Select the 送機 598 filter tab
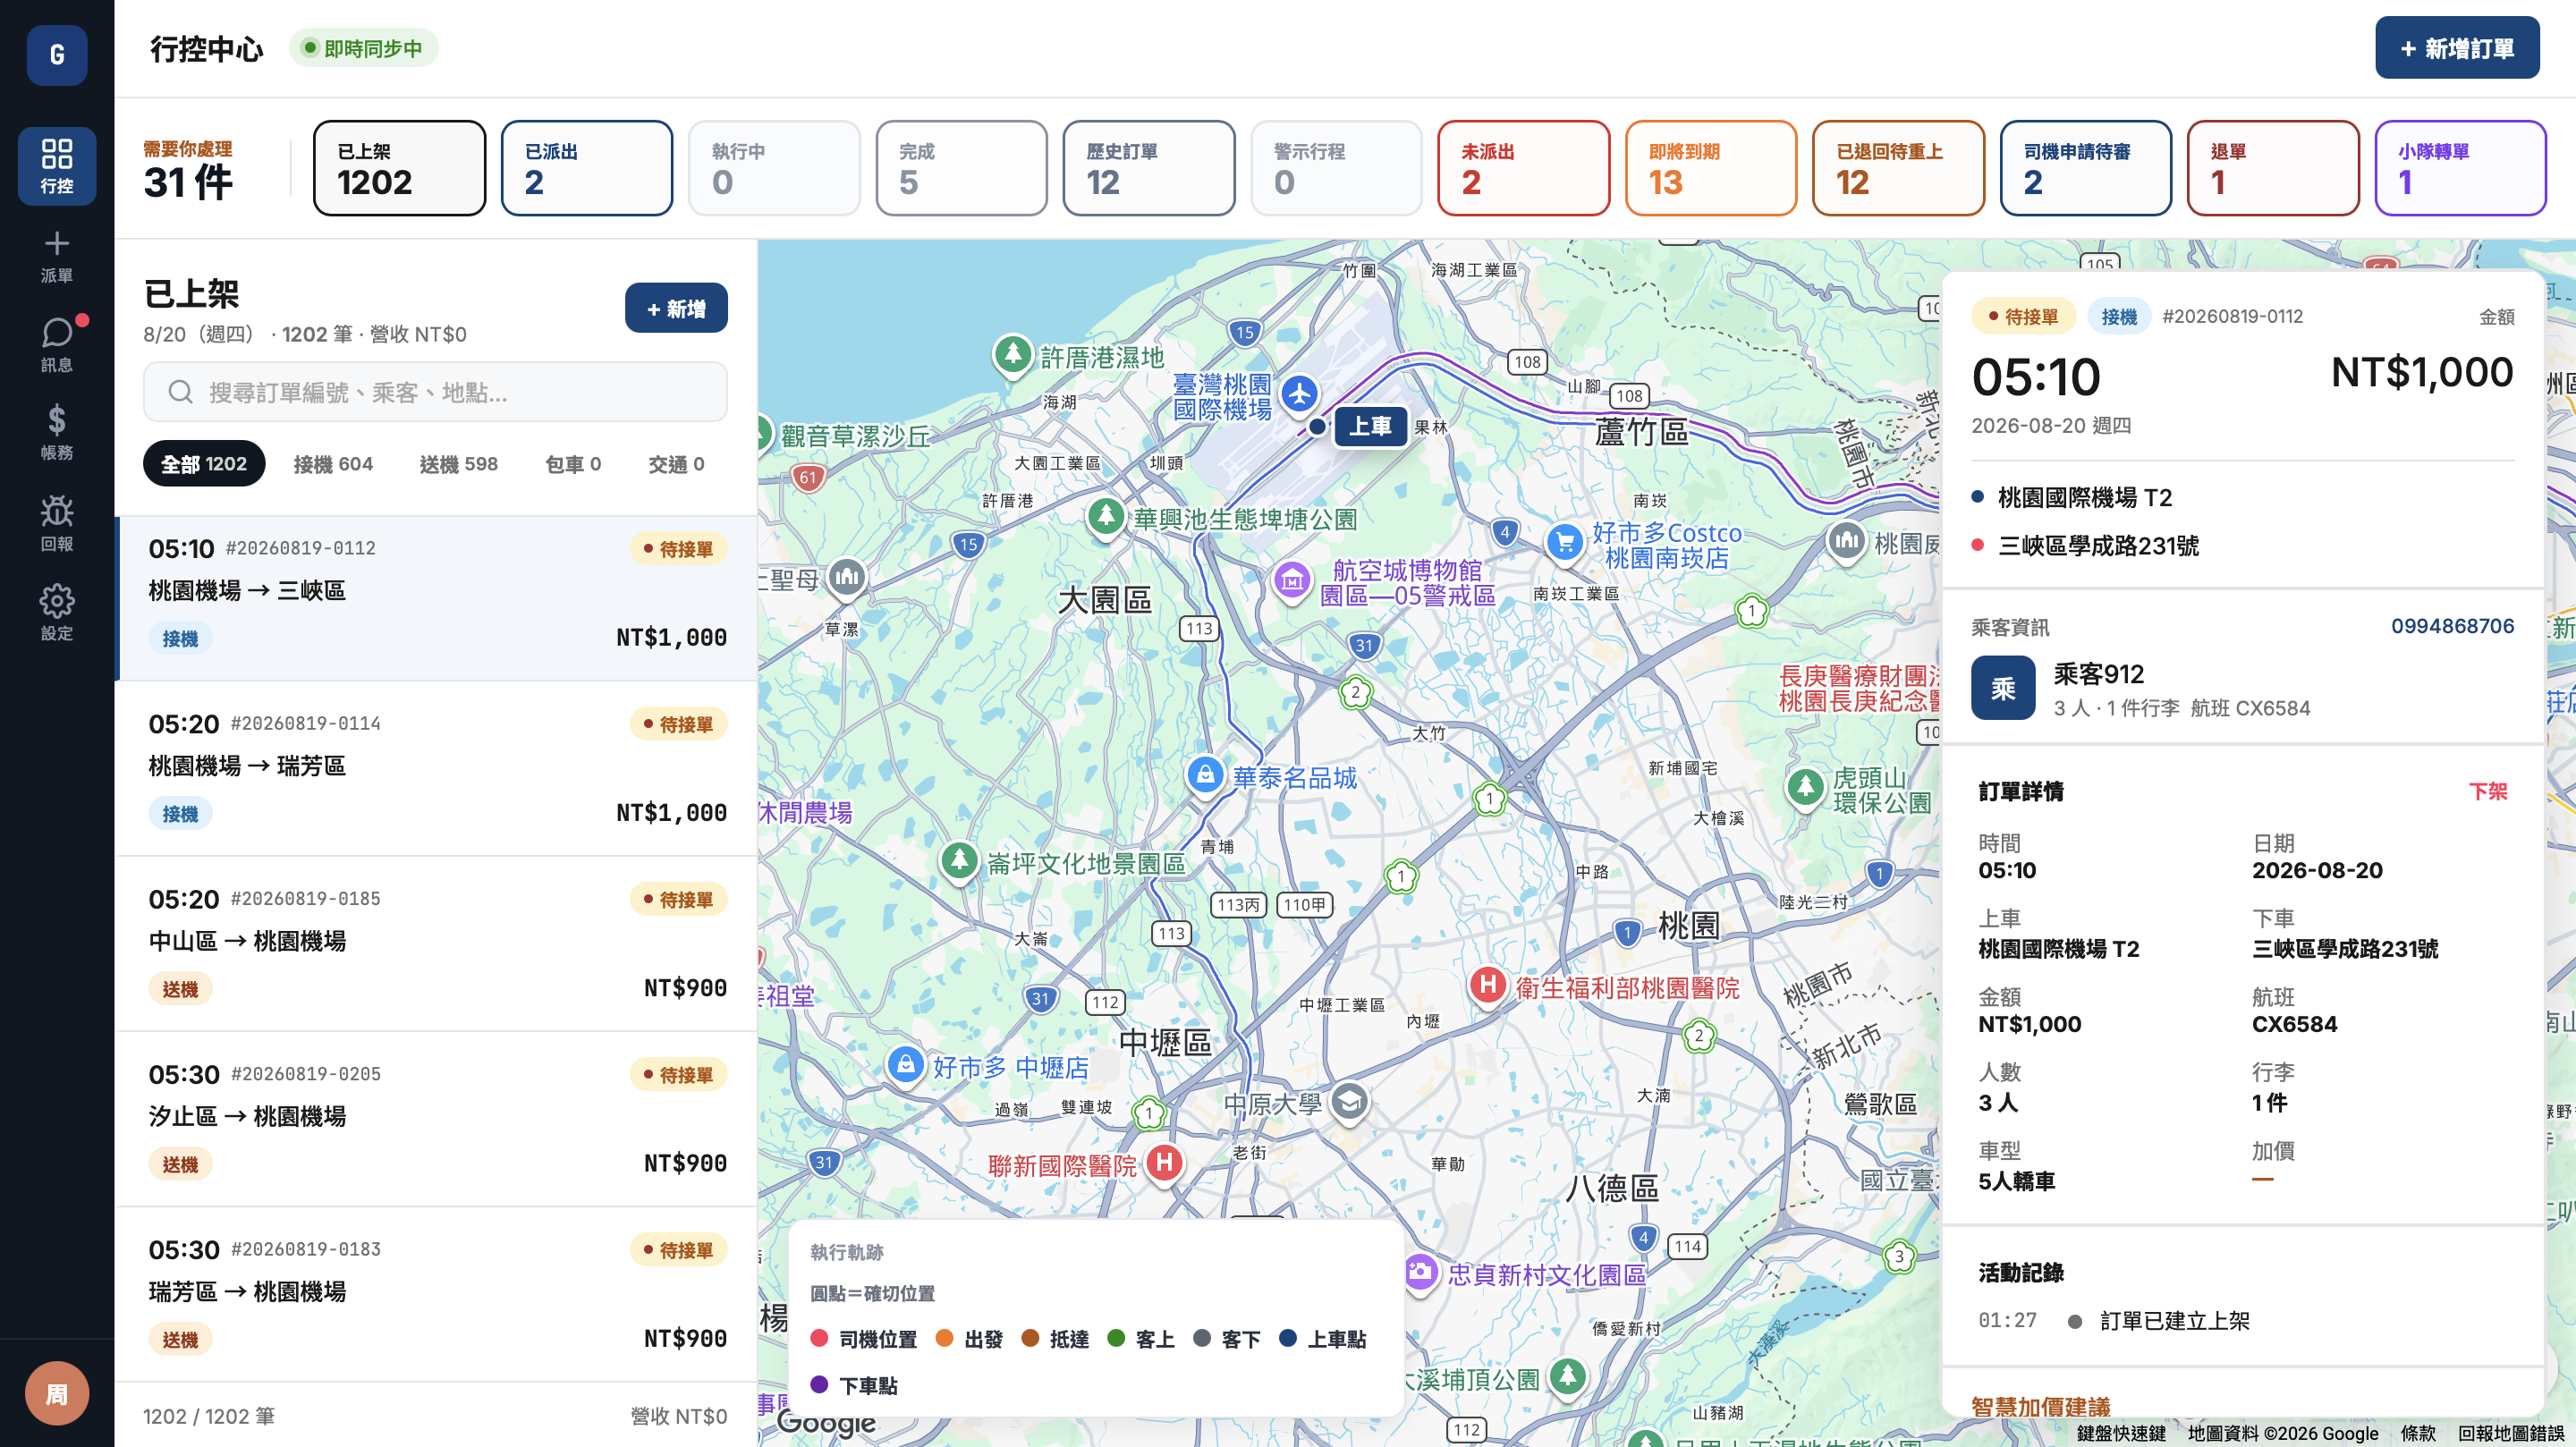The width and height of the screenshot is (2576, 1447). 459,464
